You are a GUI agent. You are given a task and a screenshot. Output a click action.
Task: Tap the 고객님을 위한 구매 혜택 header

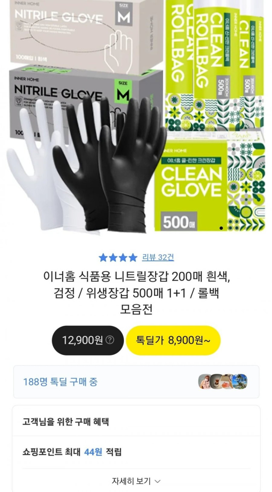(66, 422)
